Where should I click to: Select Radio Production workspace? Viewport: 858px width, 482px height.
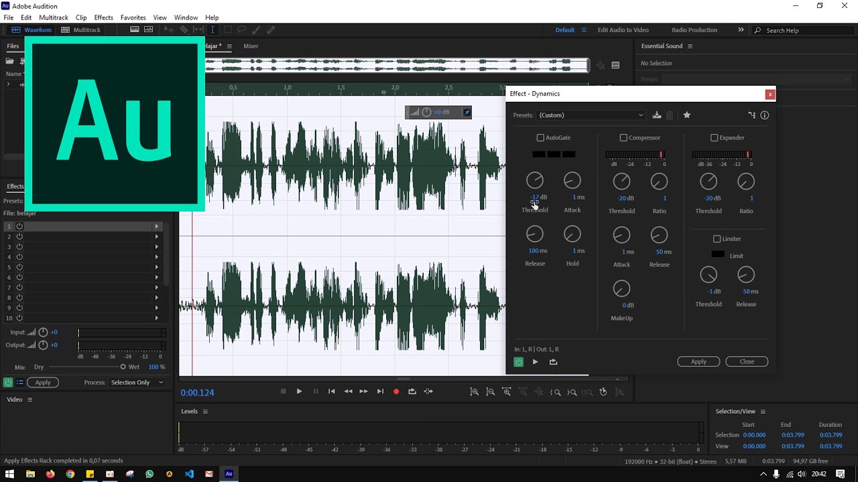click(694, 30)
